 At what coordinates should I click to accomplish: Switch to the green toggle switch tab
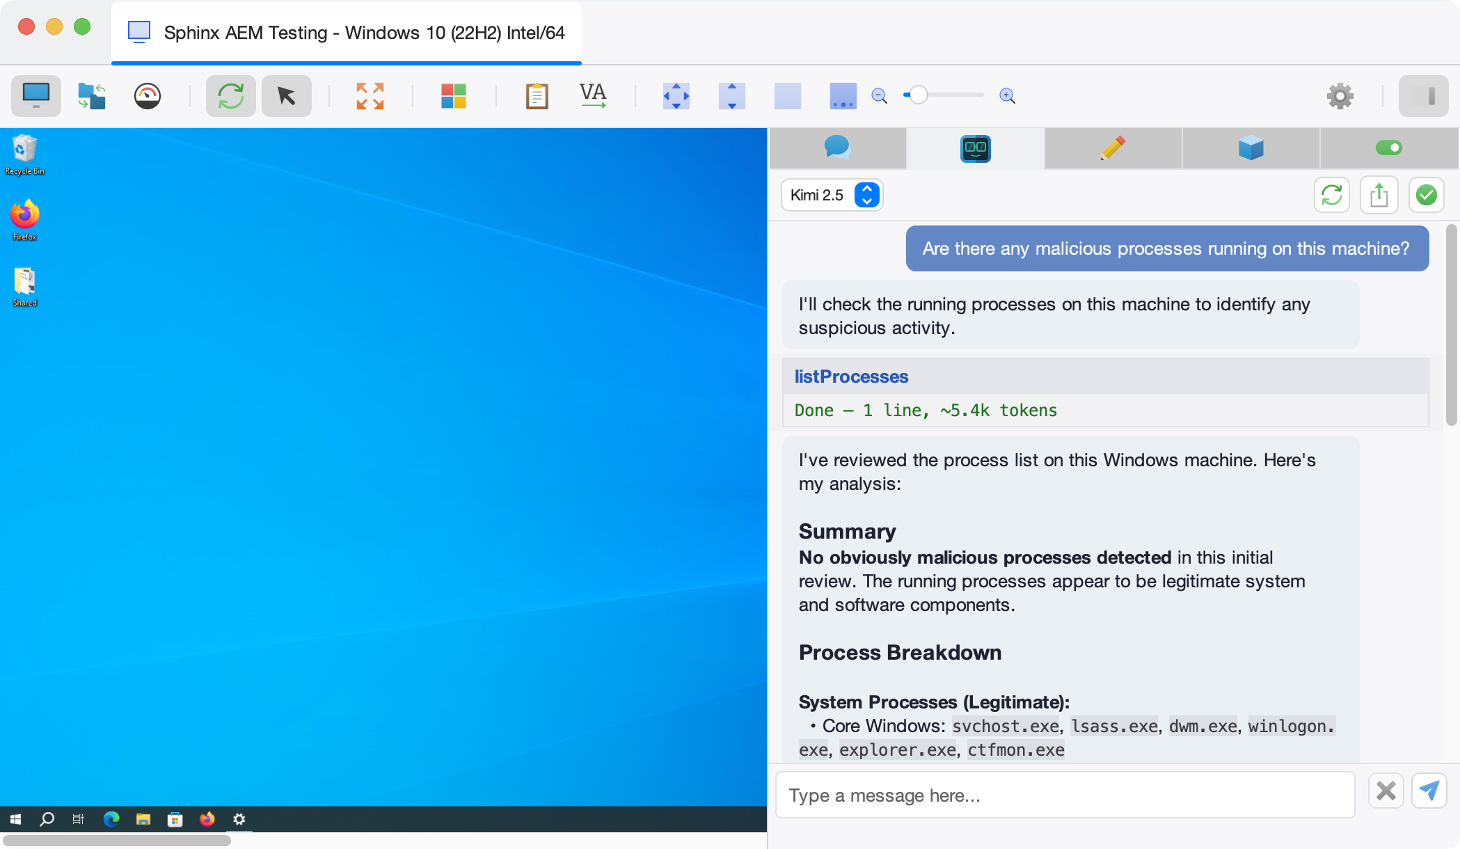click(x=1389, y=148)
